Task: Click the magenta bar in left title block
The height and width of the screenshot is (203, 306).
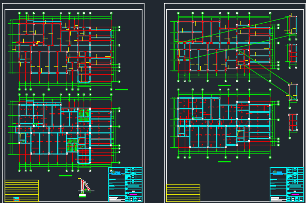Action: pos(133,194)
